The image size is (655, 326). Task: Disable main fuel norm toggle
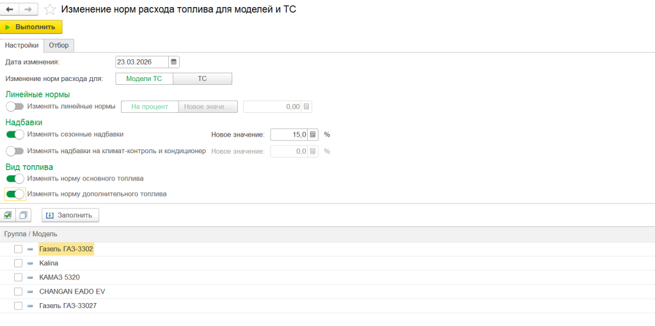pos(15,179)
